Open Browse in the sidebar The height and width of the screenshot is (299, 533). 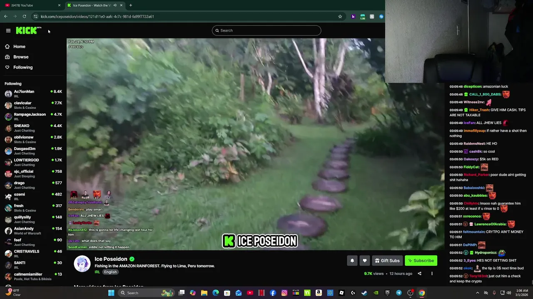(21, 57)
